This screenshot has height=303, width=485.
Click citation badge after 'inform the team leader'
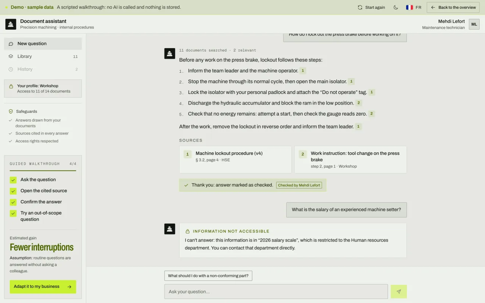coord(358,127)
